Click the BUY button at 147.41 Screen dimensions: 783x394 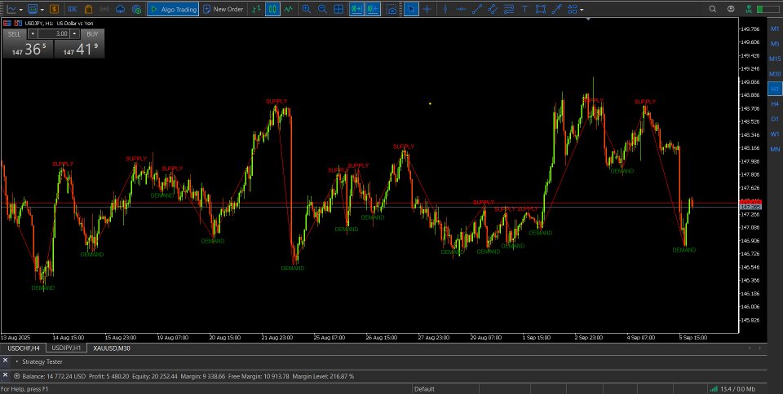(x=79, y=49)
